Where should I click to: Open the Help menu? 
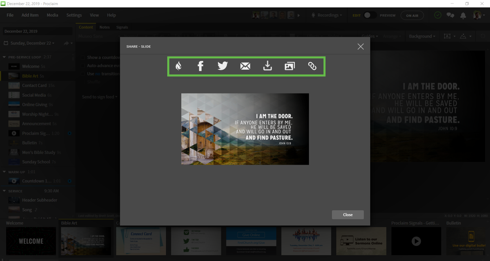coord(111,15)
